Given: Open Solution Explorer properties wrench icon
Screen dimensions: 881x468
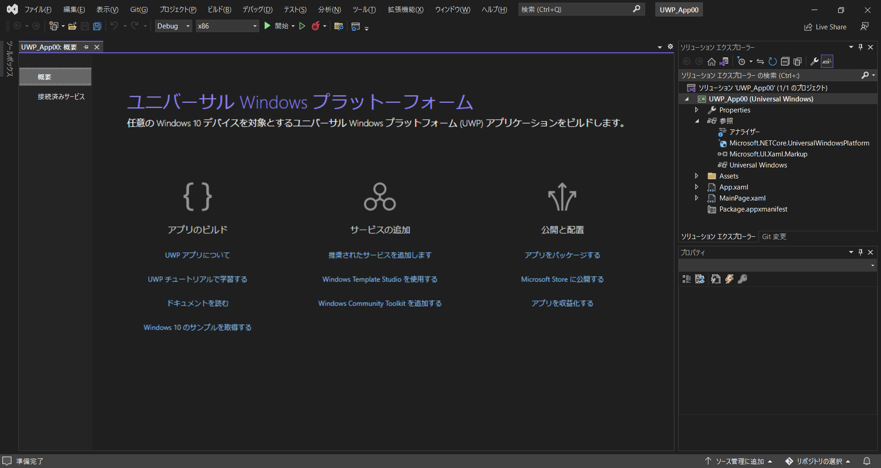Looking at the screenshot, I should (x=814, y=61).
